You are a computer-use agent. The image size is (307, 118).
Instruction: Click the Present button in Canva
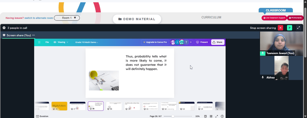202,42
